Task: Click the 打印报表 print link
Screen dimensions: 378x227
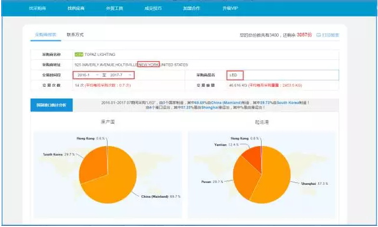Action: tap(330, 35)
